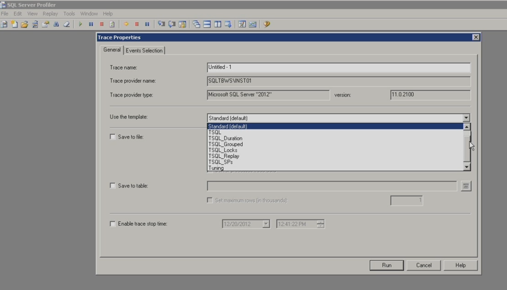The height and width of the screenshot is (290, 507).
Task: Click the Tile Horizontally icon
Action: 207,24
